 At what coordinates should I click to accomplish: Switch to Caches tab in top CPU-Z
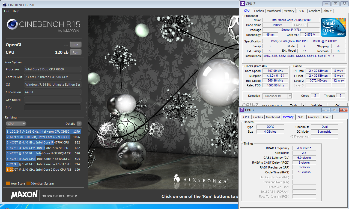[x=259, y=11]
